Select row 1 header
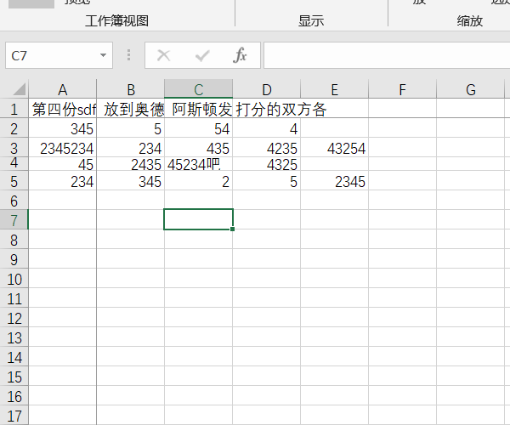 (x=14, y=109)
